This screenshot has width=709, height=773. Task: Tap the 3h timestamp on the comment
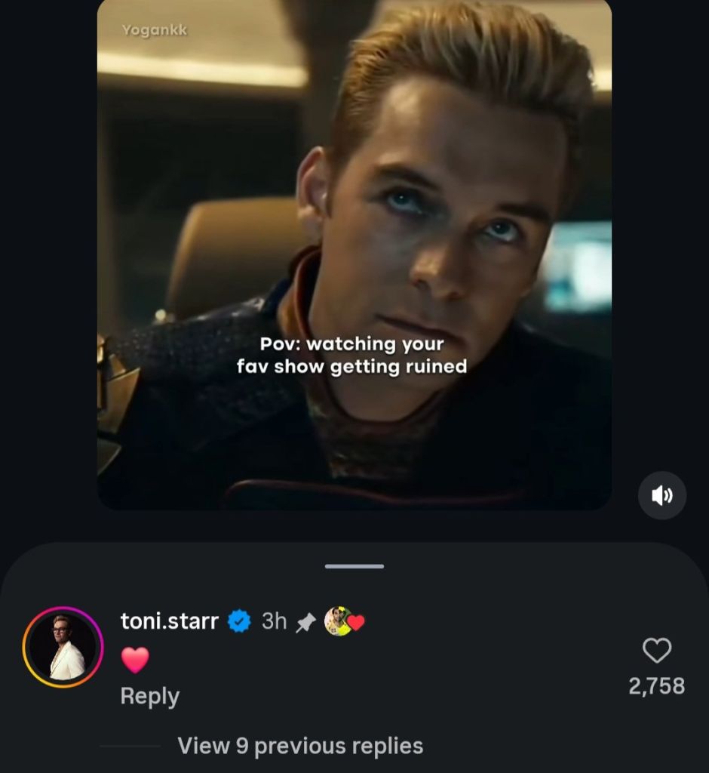[274, 621]
